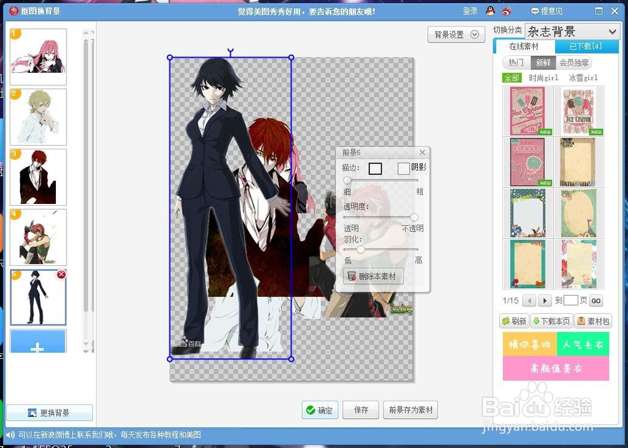The image size is (628, 448).
Task: Open the 背景设置 dropdown
Action: [x=456, y=35]
